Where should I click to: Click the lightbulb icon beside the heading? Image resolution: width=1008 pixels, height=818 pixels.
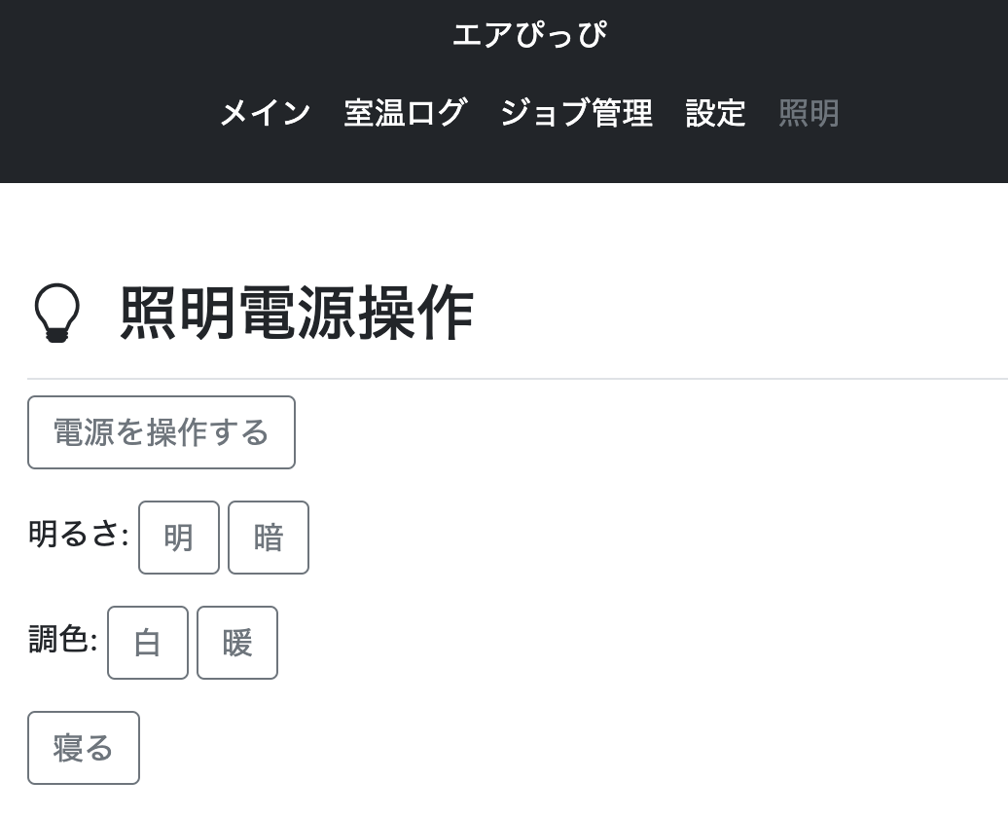(57, 314)
